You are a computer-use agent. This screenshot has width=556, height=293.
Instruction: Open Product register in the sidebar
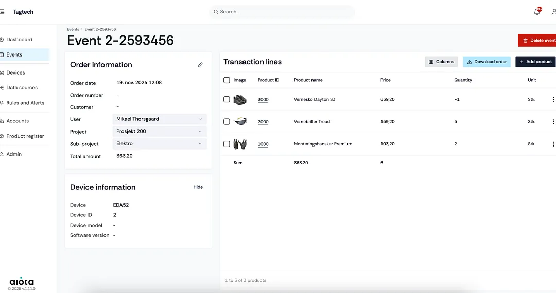25,136
